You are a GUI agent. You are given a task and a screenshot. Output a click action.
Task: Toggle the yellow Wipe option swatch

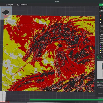pyautogui.click(x=100, y=51)
